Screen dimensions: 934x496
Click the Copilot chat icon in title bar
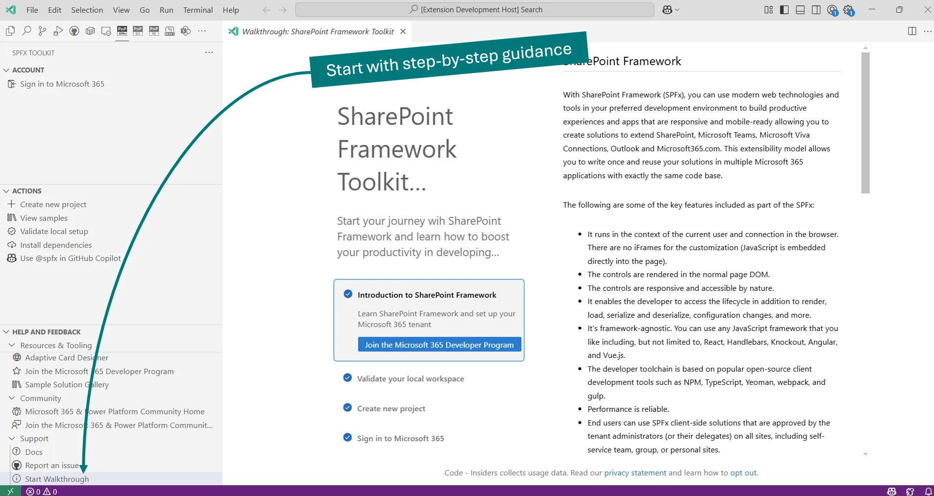(x=667, y=10)
